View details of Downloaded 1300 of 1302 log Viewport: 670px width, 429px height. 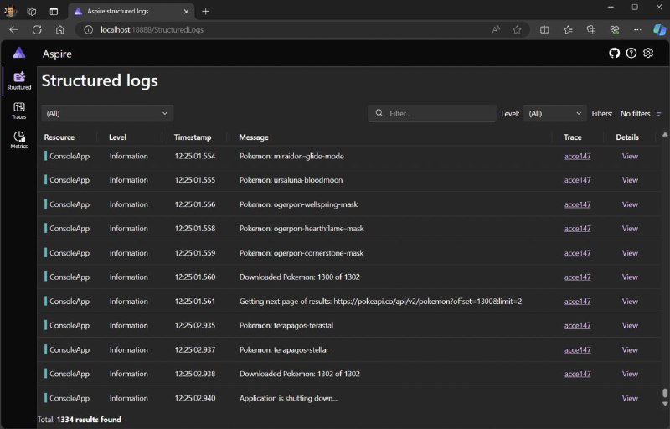[x=630, y=277]
